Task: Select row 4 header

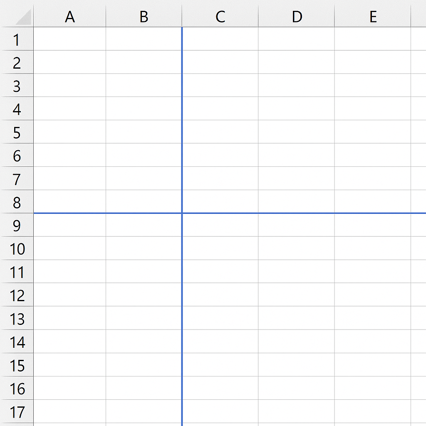Action: 17,109
